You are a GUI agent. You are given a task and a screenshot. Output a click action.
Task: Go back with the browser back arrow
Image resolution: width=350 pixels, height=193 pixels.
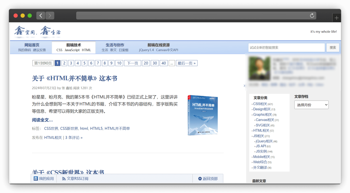(x=41, y=16)
